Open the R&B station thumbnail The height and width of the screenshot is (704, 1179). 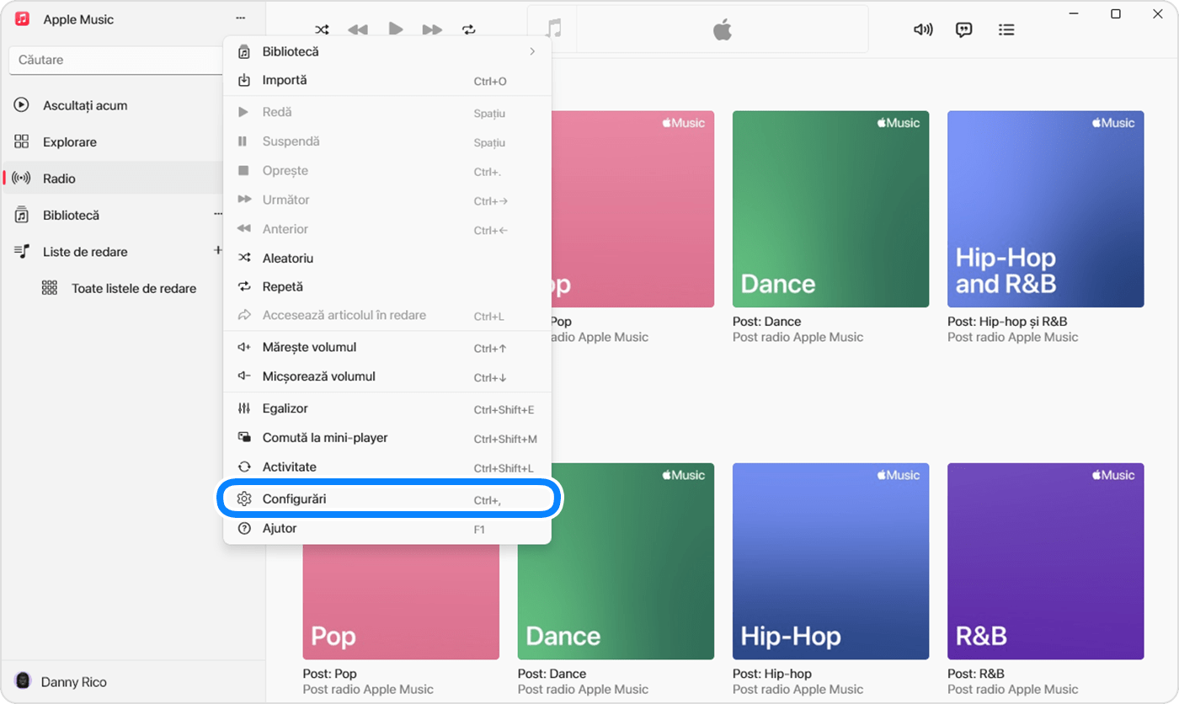(x=1045, y=561)
